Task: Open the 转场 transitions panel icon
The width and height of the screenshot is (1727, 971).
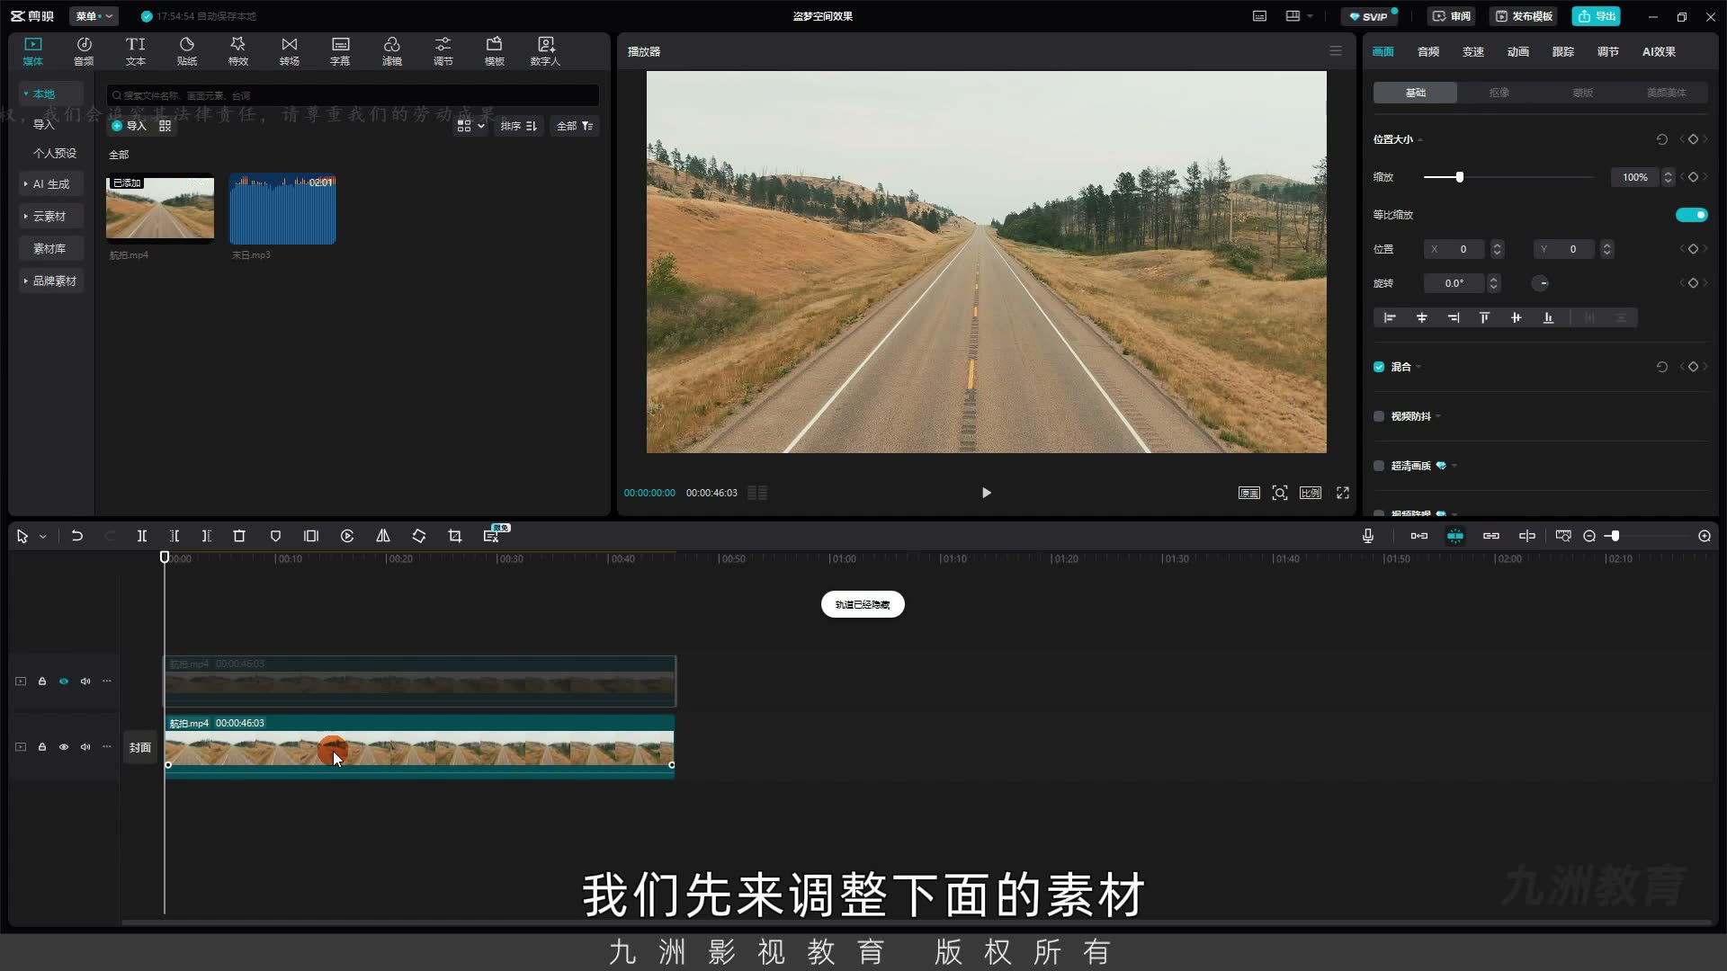Action: [x=290, y=51]
